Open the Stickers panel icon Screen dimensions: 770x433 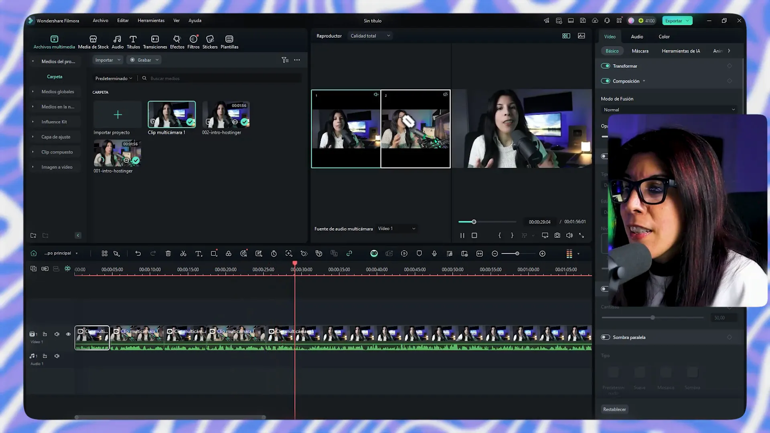coord(210,39)
